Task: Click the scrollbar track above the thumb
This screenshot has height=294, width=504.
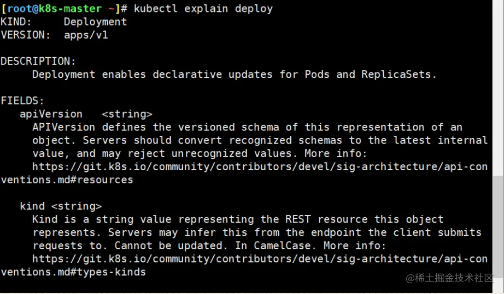Action: click(x=498, y=88)
